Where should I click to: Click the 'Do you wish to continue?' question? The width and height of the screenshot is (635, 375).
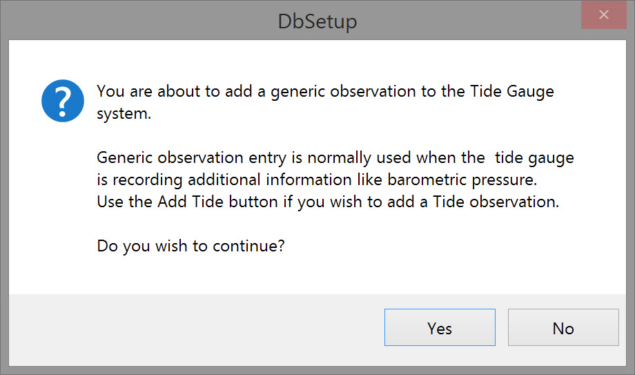190,246
